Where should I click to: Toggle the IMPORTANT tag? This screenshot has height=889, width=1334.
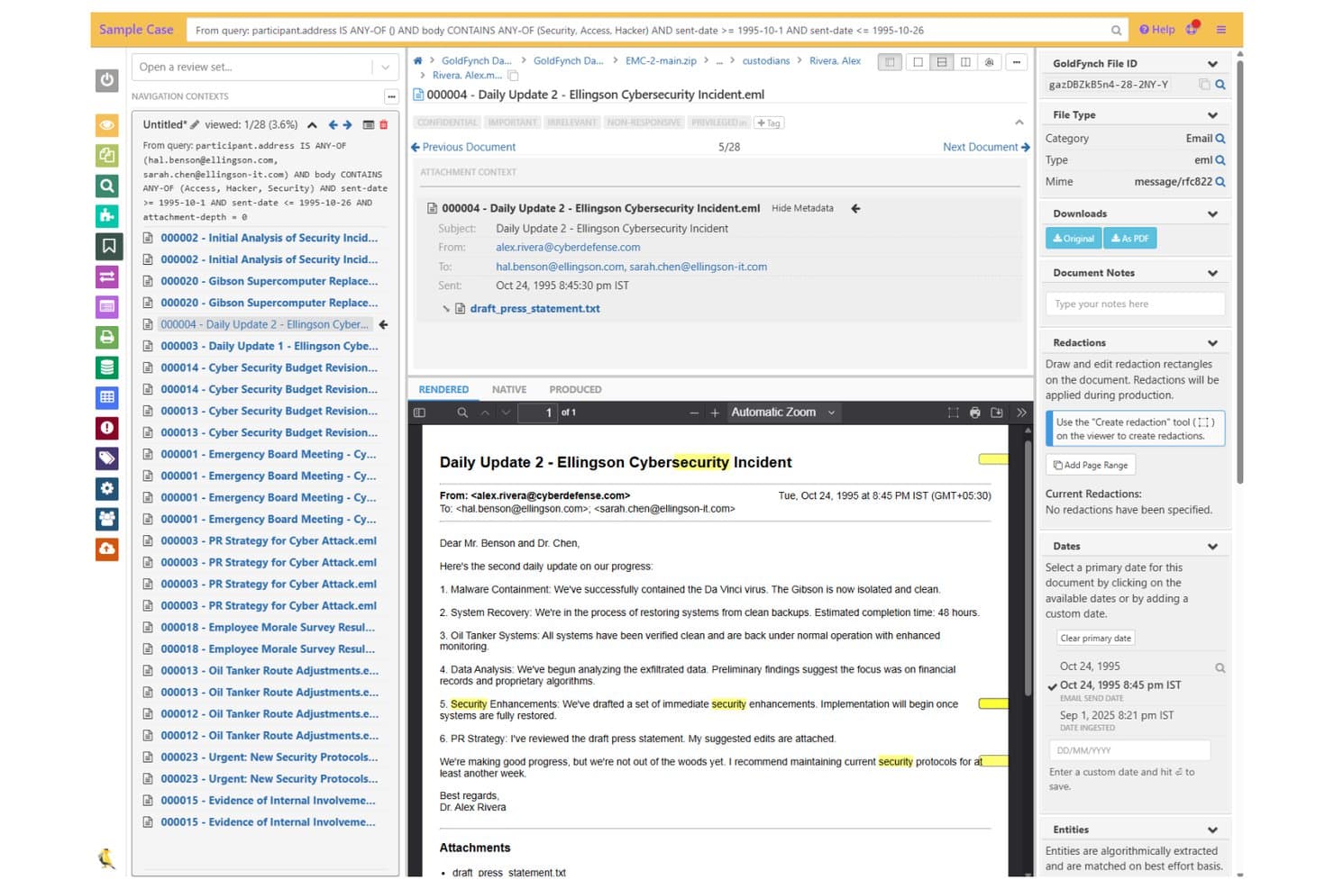(x=511, y=122)
